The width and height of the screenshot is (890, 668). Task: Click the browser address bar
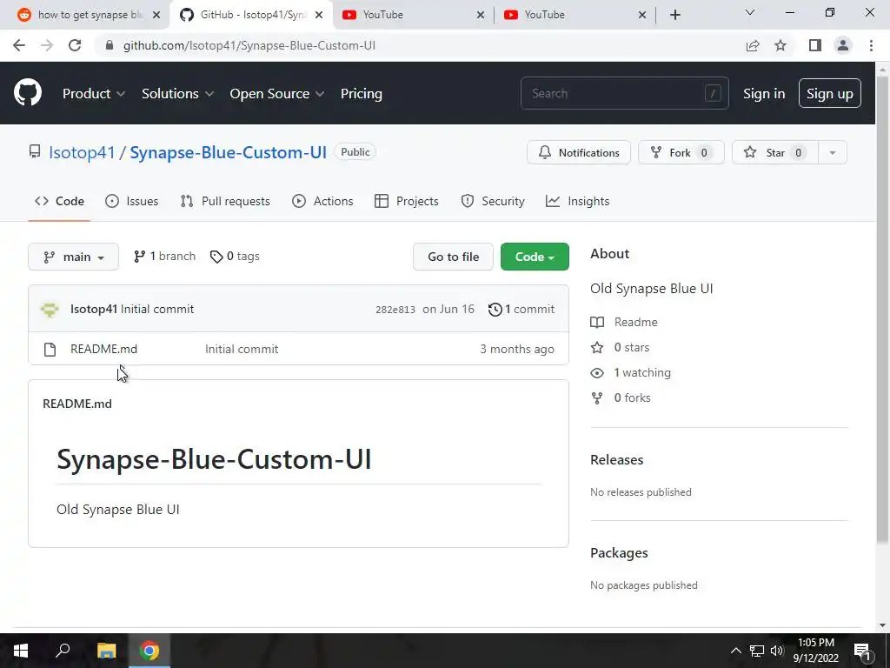(420, 45)
